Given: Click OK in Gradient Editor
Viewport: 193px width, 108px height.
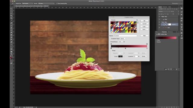Looking at the screenshot, I should pos(144,21).
